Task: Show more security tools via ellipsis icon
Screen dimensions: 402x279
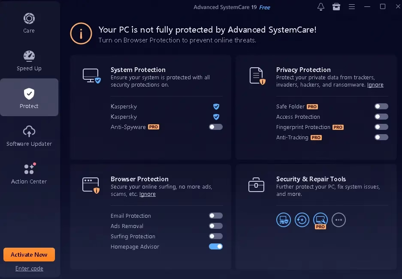Action: click(x=339, y=220)
